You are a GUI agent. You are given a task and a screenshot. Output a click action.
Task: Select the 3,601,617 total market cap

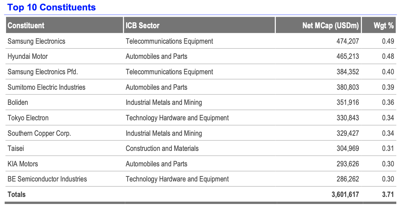pyautogui.click(x=345, y=194)
